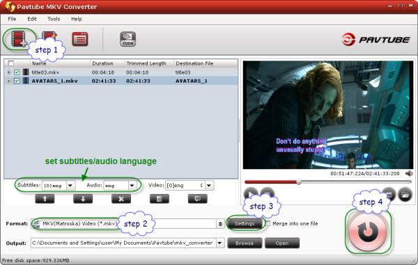The image size is (418, 265).
Task: Click the Open output folder button
Action: click(x=281, y=243)
